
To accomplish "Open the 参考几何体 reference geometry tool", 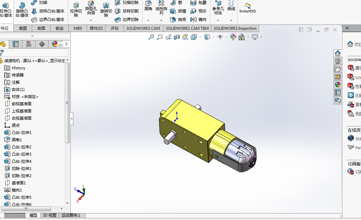I will click(x=218, y=8).
